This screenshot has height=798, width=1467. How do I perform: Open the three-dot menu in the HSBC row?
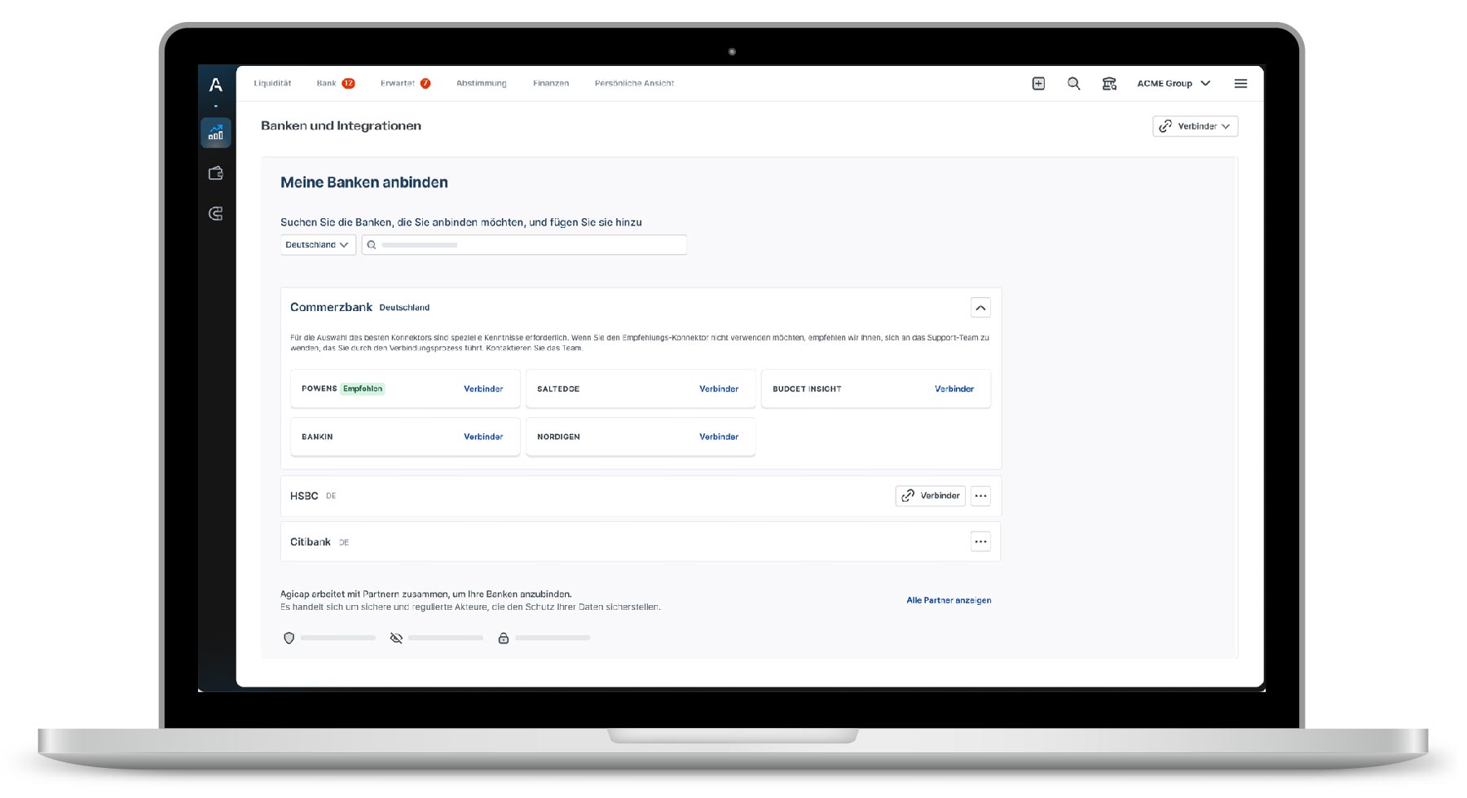point(980,495)
